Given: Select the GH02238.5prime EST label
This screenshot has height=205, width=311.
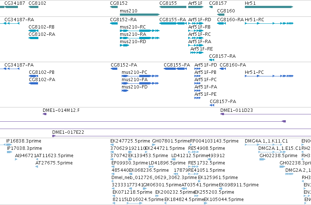Looking at the screenshot, I should (278, 156).
